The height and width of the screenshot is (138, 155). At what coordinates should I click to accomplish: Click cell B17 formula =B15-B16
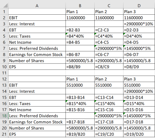[80, 110]
